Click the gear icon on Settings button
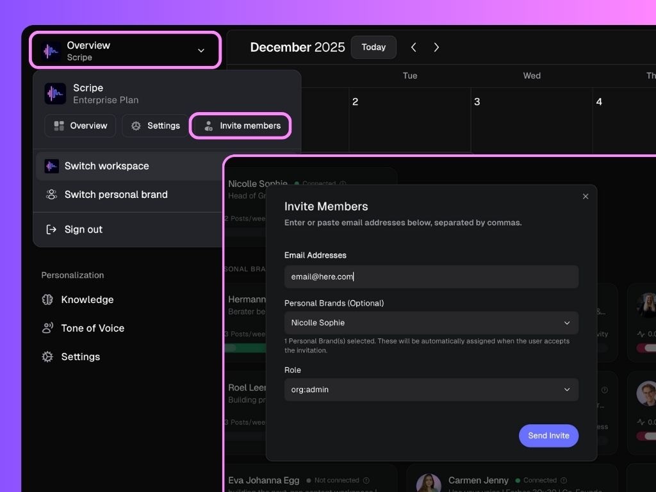This screenshot has width=656, height=492. (136, 126)
